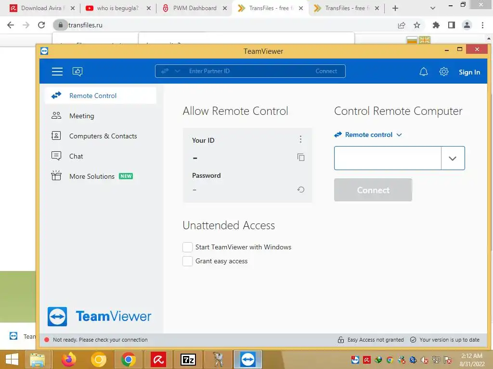Switch to PWM Dashboard tab
The image size is (493, 369).
(x=195, y=8)
